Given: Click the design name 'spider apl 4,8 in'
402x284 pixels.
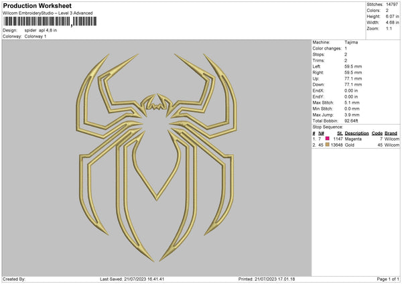Looking at the screenshot, I should click(x=41, y=30).
